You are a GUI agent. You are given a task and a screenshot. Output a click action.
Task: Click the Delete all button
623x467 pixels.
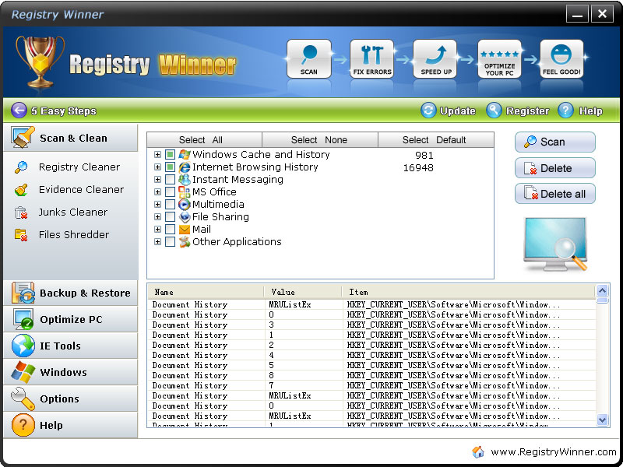coord(555,194)
